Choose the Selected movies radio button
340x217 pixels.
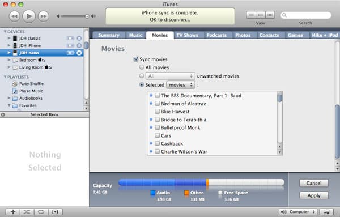[142, 84]
